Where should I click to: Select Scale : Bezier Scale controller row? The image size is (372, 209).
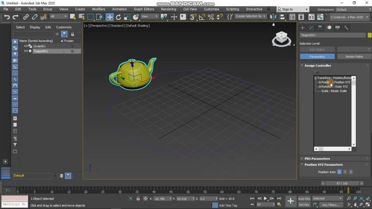[334, 91]
